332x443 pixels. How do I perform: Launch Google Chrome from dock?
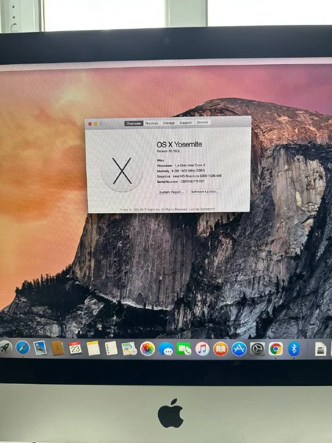(276, 349)
